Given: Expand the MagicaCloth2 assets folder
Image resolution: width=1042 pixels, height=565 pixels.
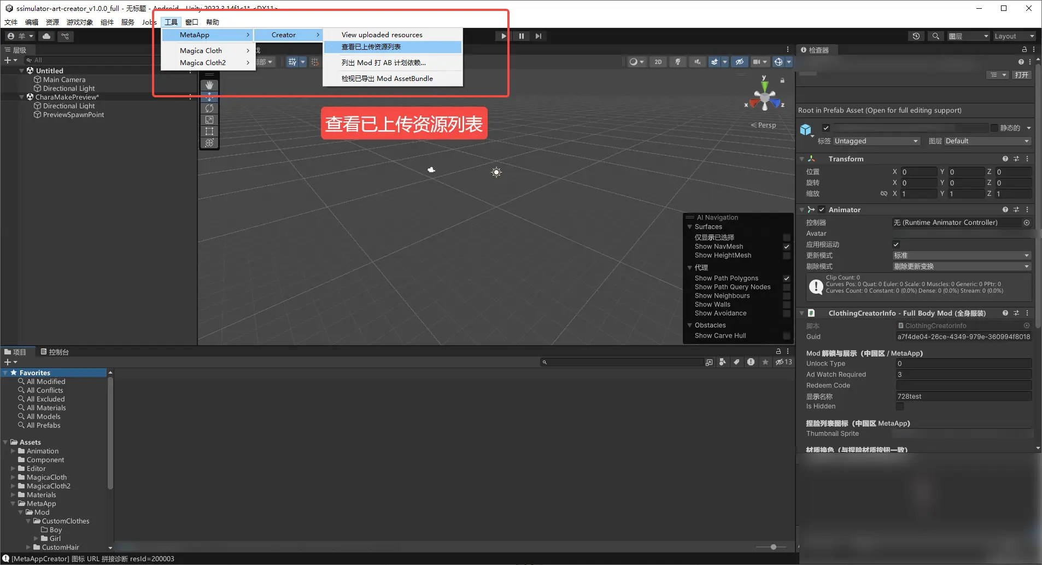Looking at the screenshot, I should (13, 486).
